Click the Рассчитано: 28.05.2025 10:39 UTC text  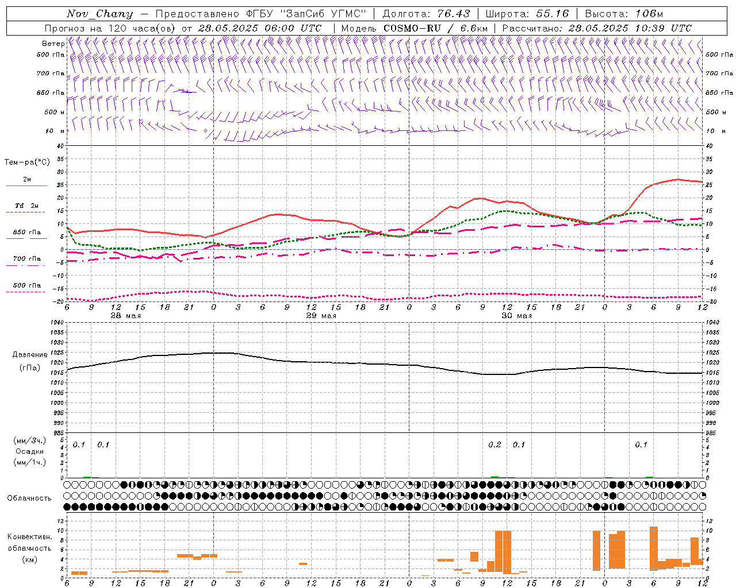click(597, 28)
